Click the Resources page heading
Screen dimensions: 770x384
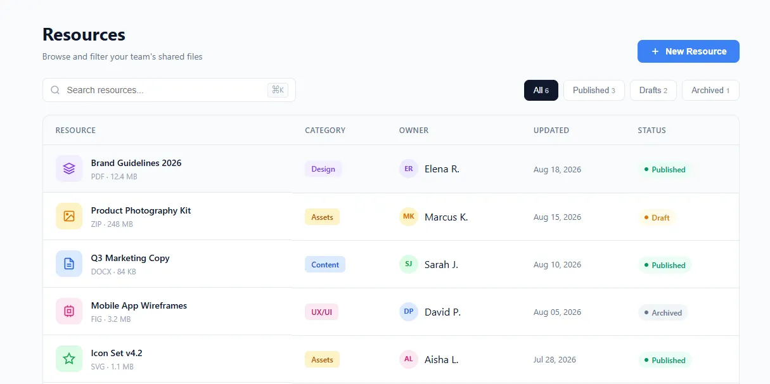coord(84,34)
